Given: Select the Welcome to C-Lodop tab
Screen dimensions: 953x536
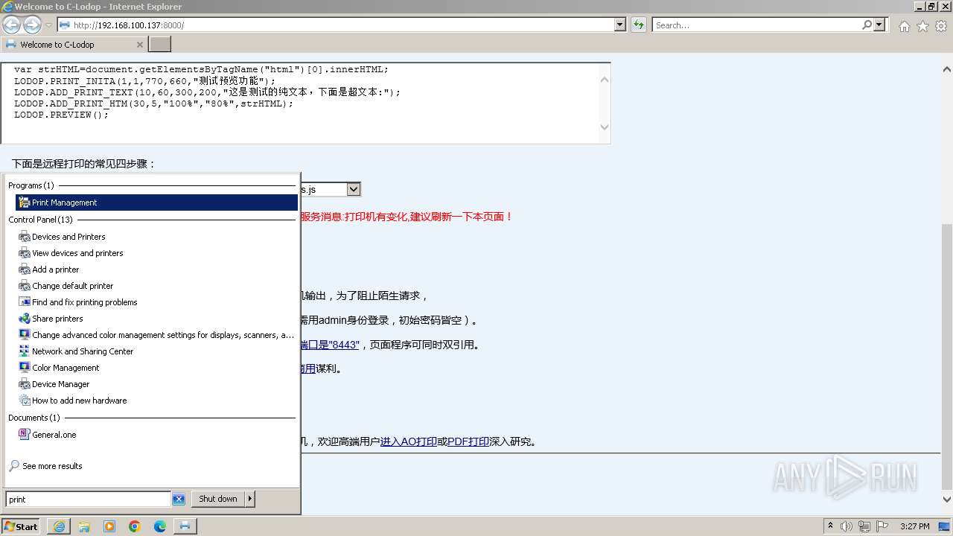Looking at the screenshot, I should pos(74,45).
